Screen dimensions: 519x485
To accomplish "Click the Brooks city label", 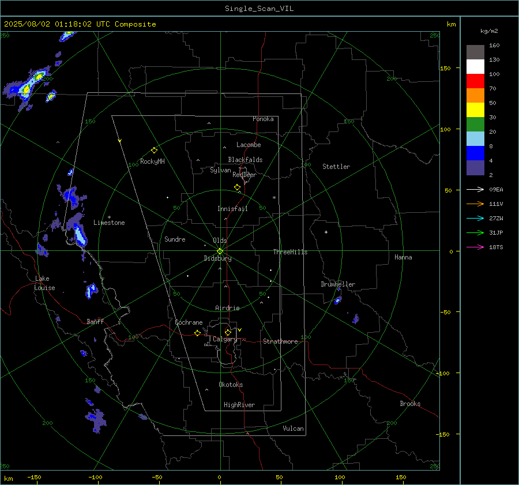I will tap(410, 404).
